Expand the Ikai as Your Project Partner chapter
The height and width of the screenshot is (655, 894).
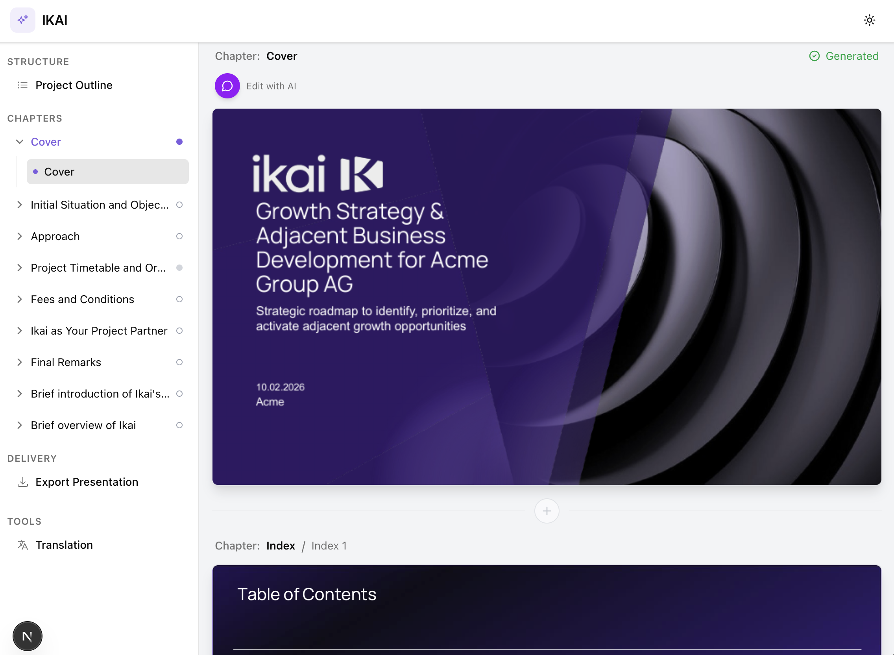click(19, 330)
